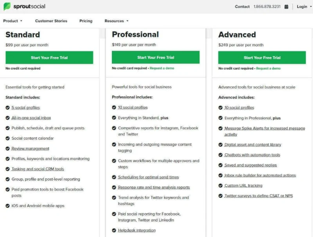This screenshot has height=237, width=313.
Task: Request a demo for the Professional plan
Action: point(162,68)
